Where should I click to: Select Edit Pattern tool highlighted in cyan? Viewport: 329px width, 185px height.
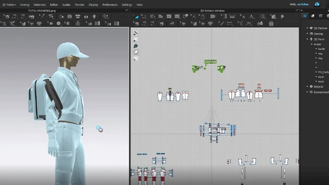(136, 16)
